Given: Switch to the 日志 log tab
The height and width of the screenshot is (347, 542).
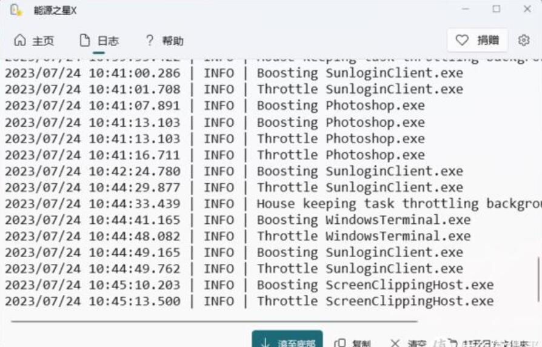Looking at the screenshot, I should click(99, 41).
